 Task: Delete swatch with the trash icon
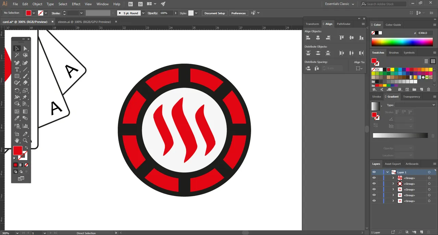428,89
